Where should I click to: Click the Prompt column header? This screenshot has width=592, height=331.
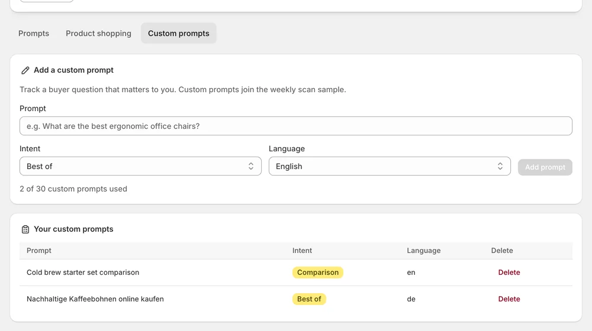pyautogui.click(x=39, y=251)
